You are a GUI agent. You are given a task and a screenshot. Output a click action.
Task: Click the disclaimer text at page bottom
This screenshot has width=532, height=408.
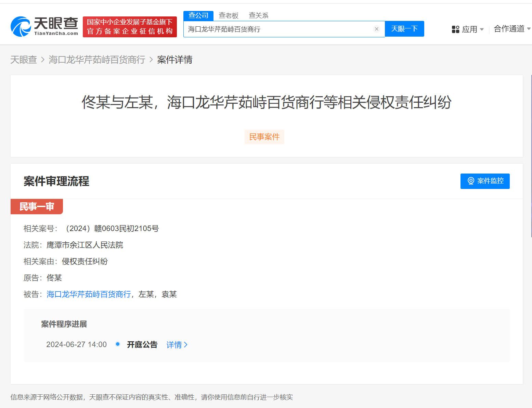[152, 397]
